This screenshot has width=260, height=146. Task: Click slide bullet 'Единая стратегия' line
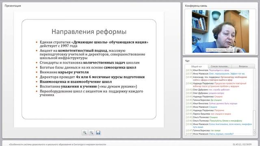[94, 44]
